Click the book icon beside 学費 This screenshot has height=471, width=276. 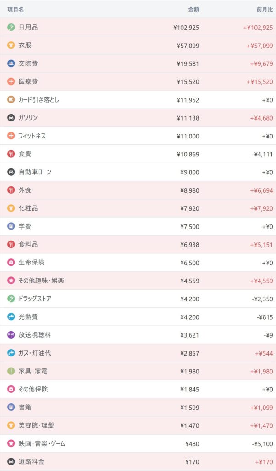(x=11, y=226)
